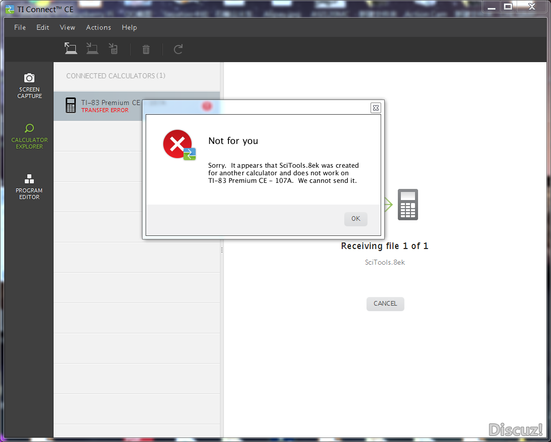Click the CONNECTED CALCULATORS (1) header

(116, 76)
